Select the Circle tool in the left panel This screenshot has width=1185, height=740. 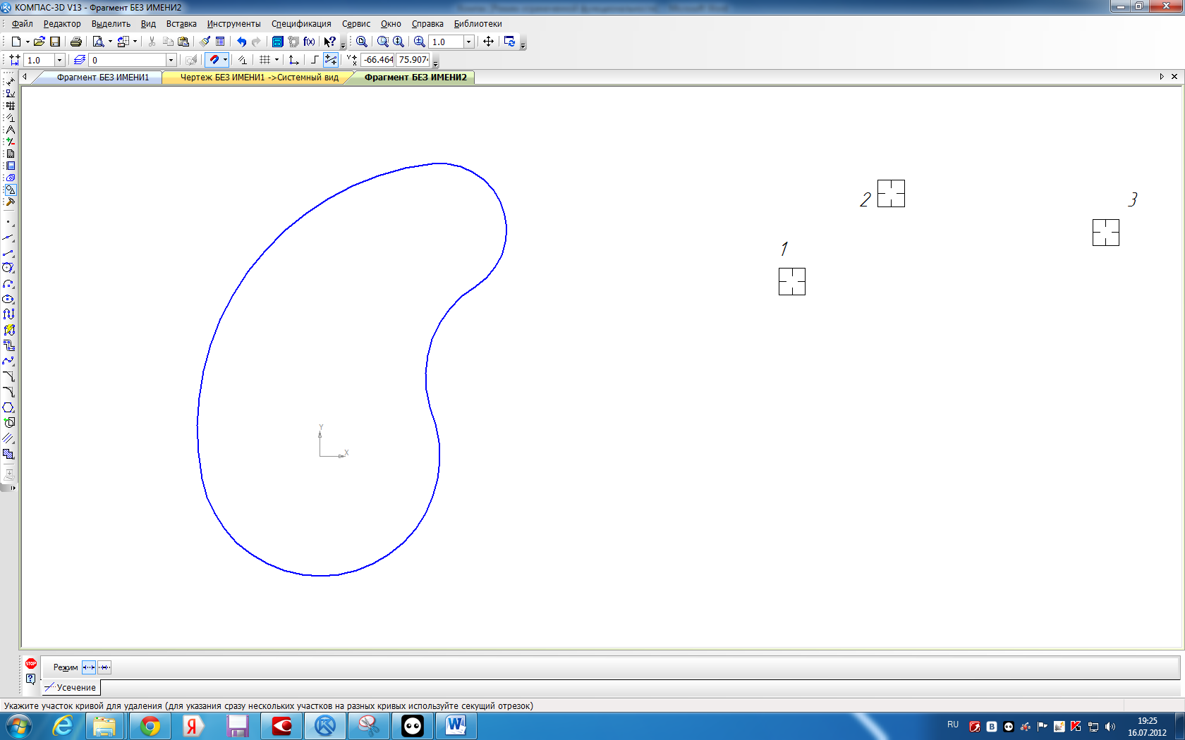[x=8, y=268]
